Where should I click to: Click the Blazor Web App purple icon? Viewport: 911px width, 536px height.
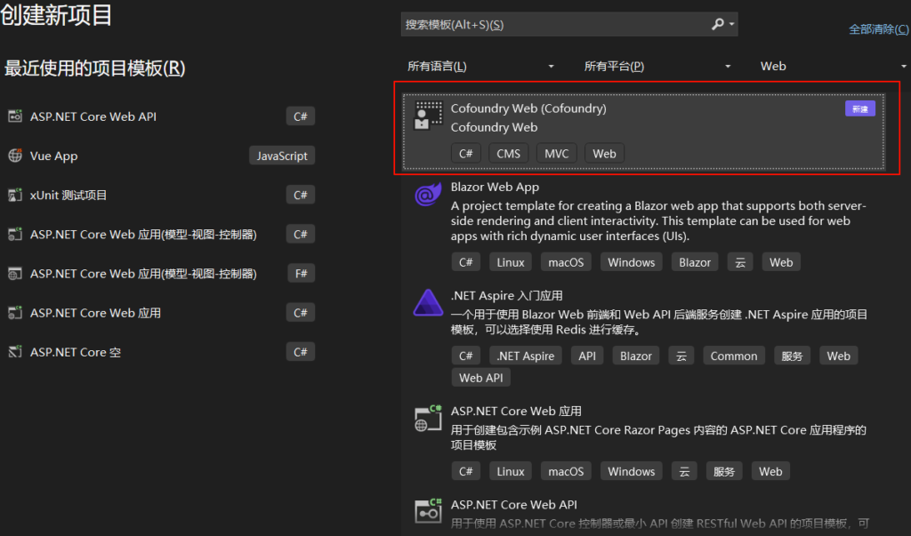(x=428, y=195)
